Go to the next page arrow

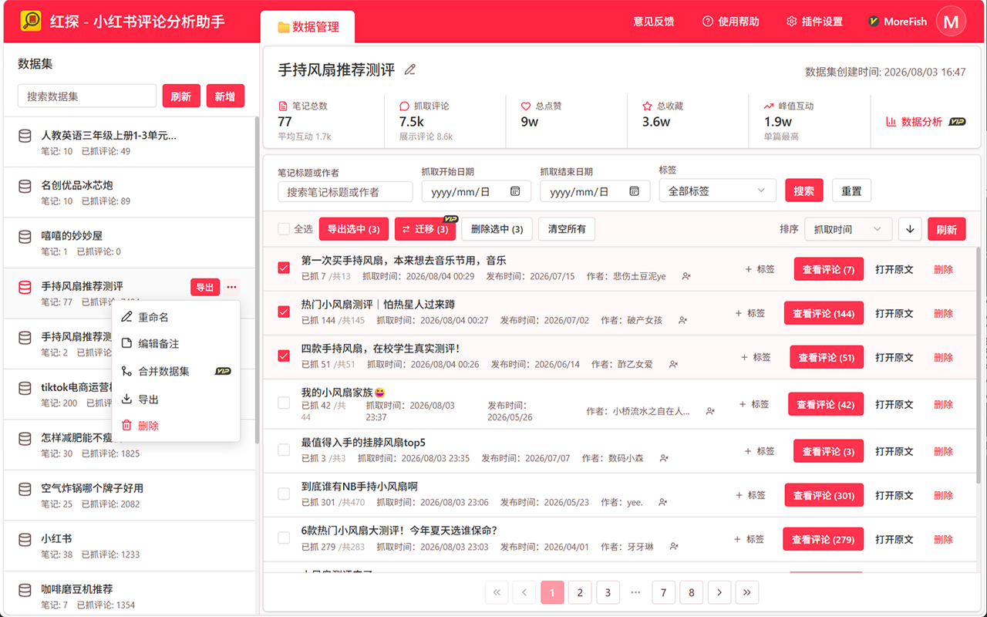tap(719, 592)
